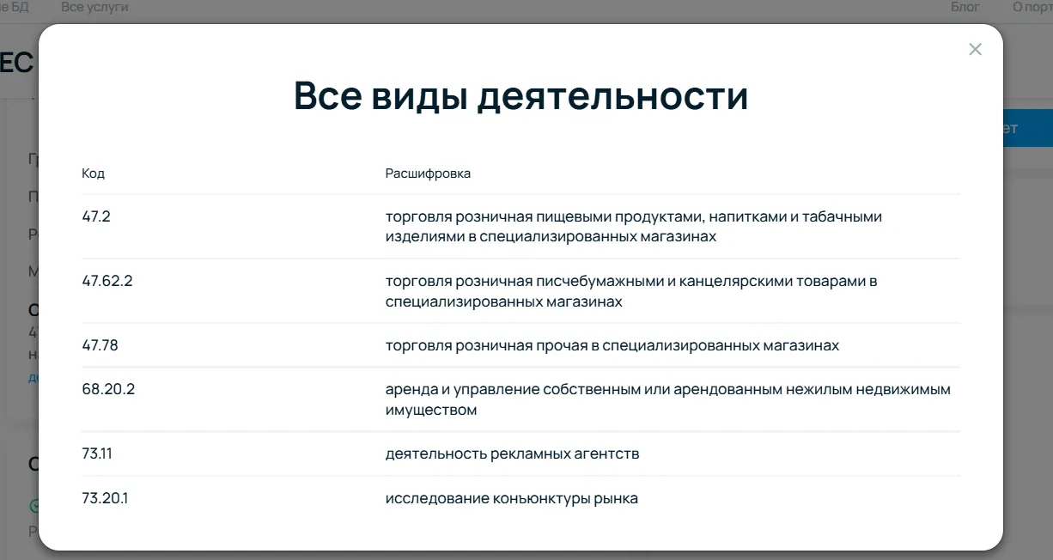1053x560 pixels.
Task: Select code cell 73.20.1
Action: coord(105,498)
